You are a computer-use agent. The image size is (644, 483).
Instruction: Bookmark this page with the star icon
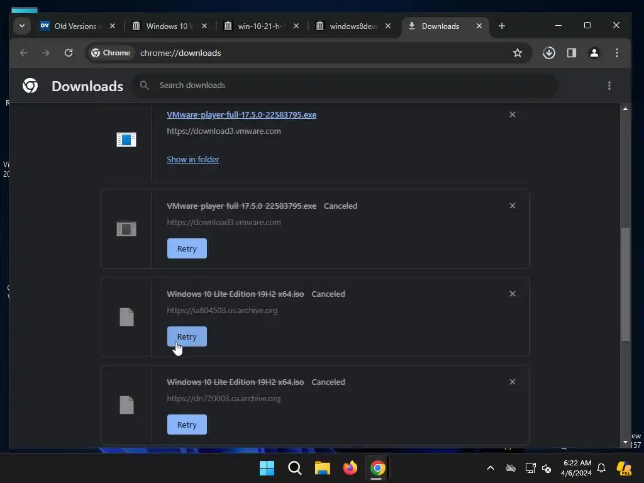pyautogui.click(x=518, y=53)
